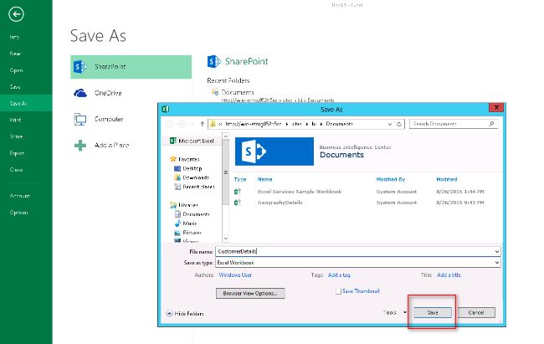Image resolution: width=544 pixels, height=344 pixels.
Task: Click the Save button in dialog
Action: tap(433, 312)
